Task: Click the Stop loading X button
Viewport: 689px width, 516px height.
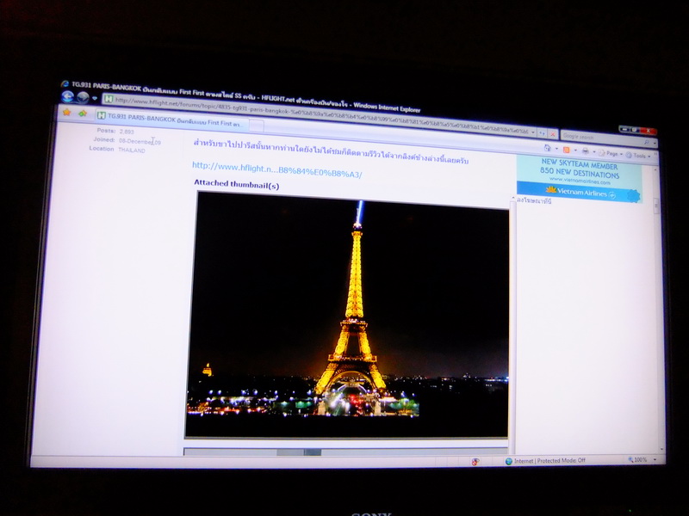Action: tap(552, 134)
